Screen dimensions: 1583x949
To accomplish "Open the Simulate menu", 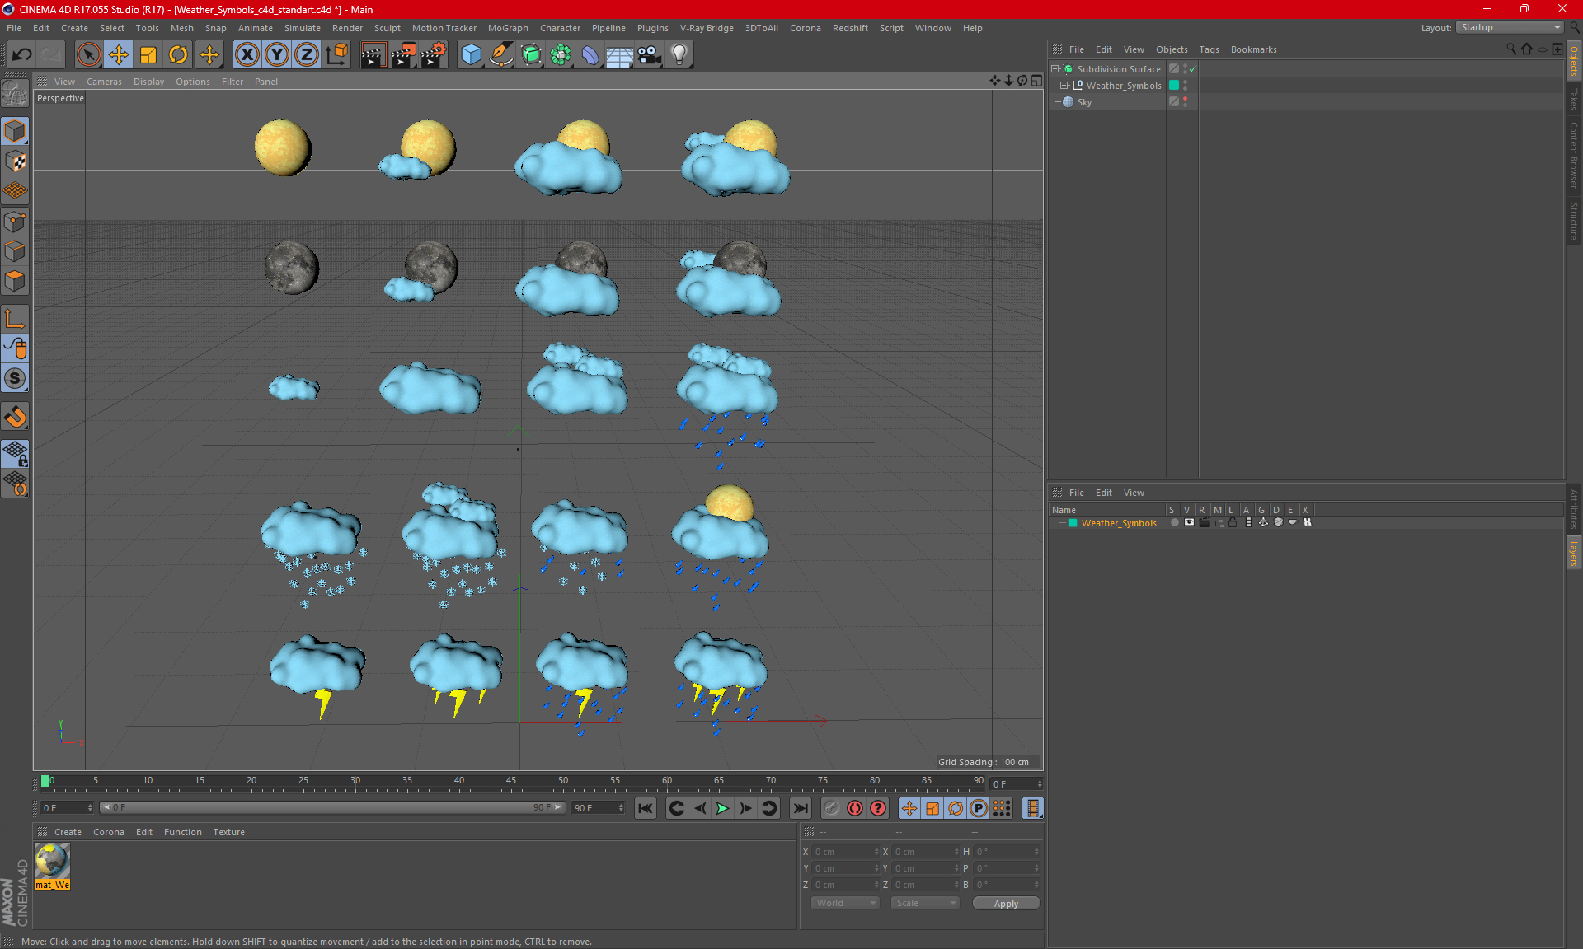I will tap(303, 28).
